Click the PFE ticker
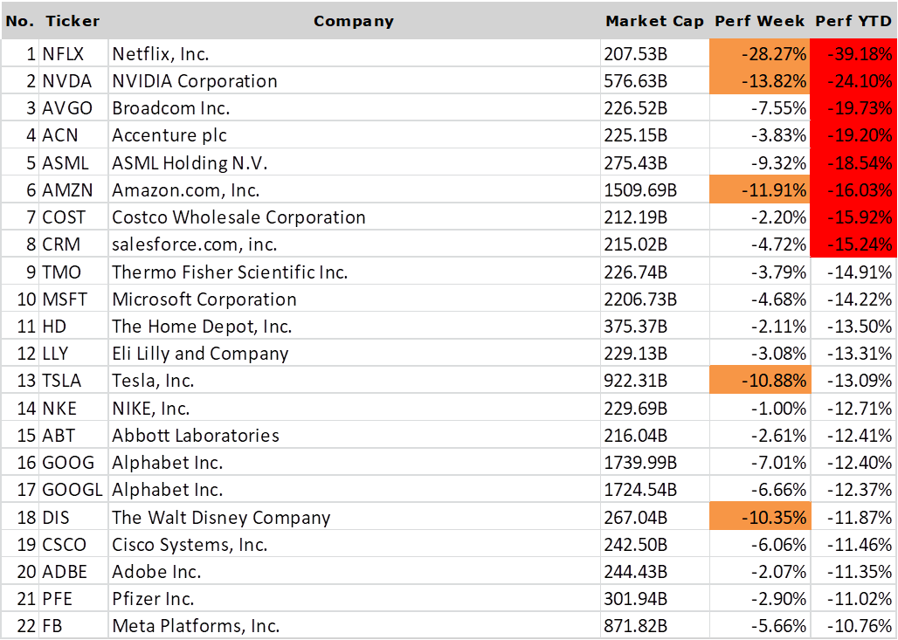Image resolution: width=898 pixels, height=640 pixels. pyautogui.click(x=58, y=599)
